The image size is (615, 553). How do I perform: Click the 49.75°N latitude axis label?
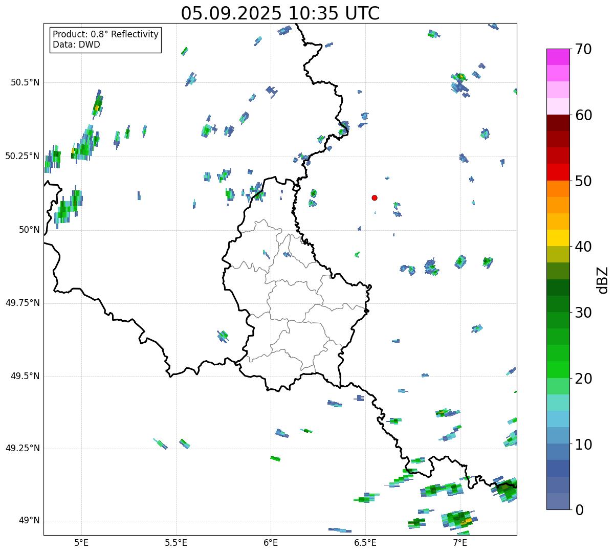pos(23,303)
